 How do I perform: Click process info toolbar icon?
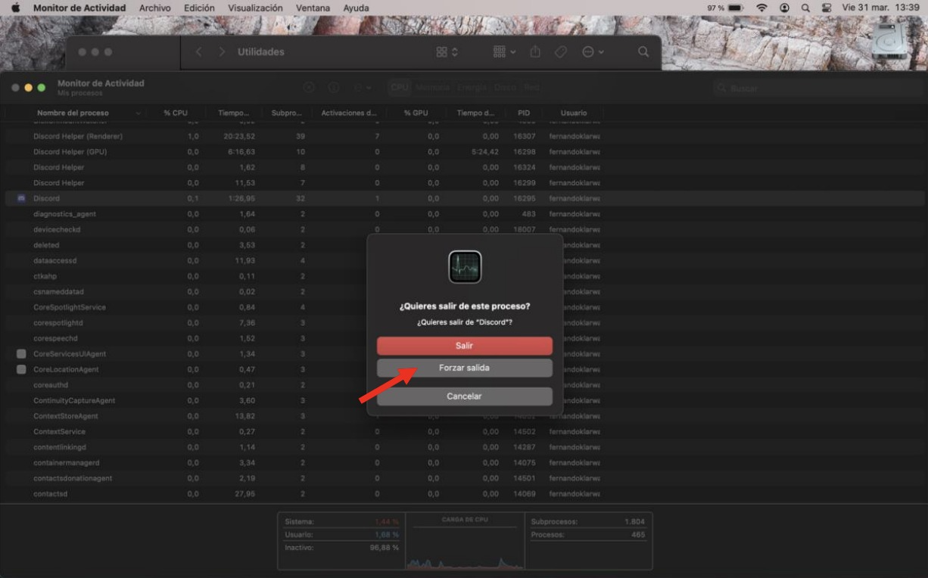pyautogui.click(x=333, y=88)
